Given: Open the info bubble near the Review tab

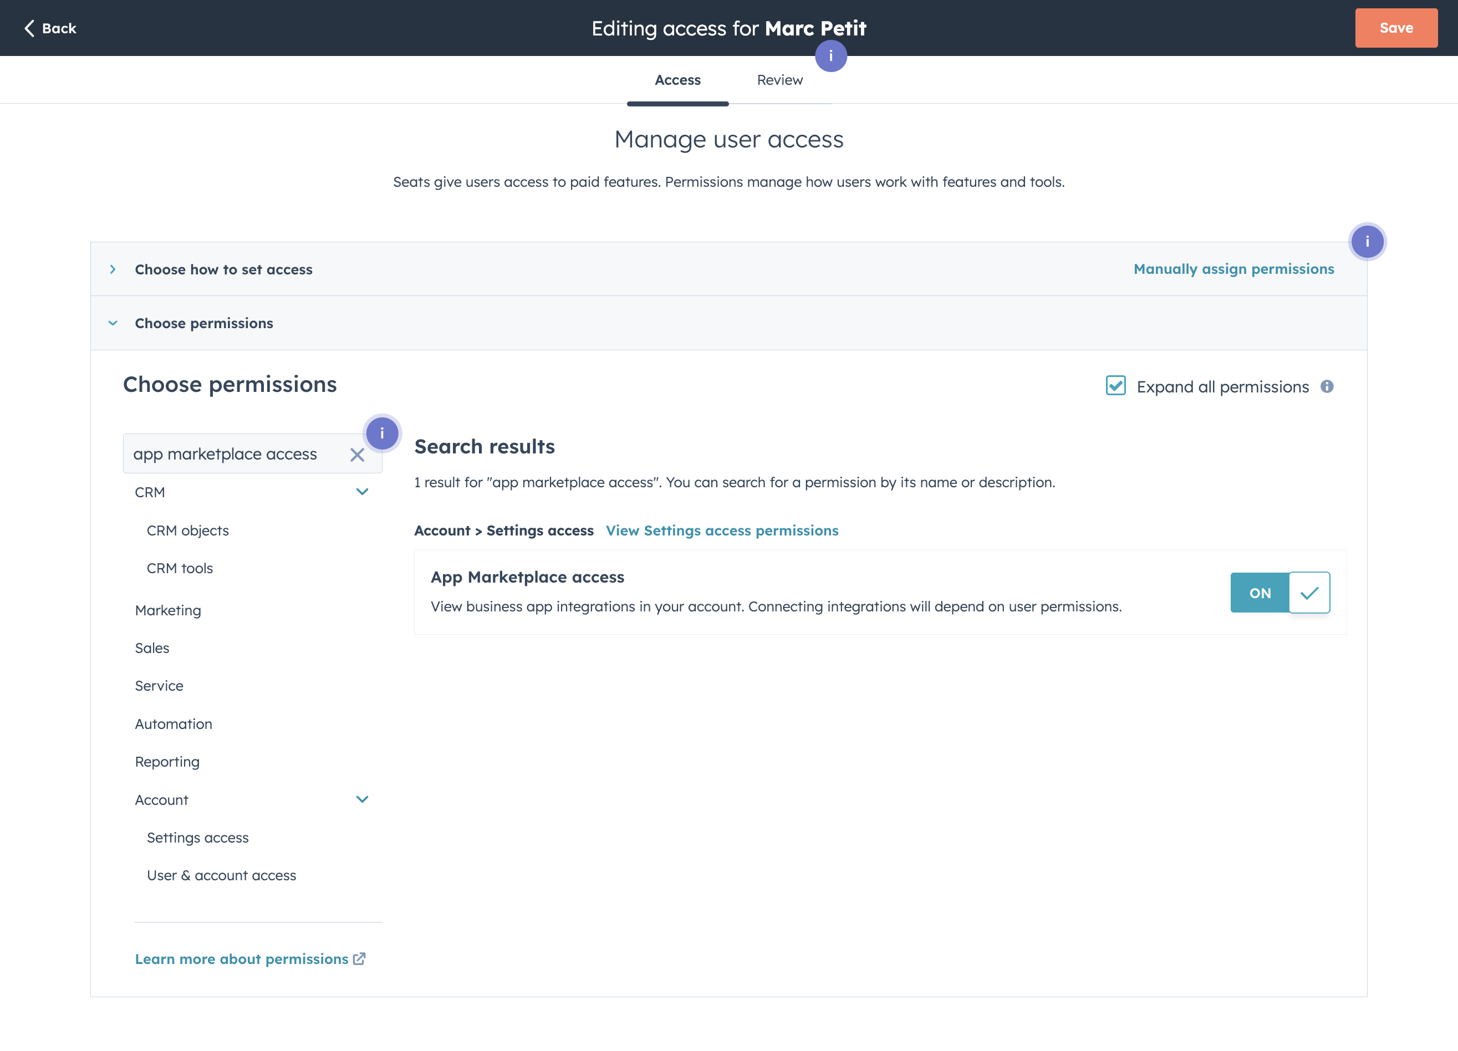Looking at the screenshot, I should (830, 56).
